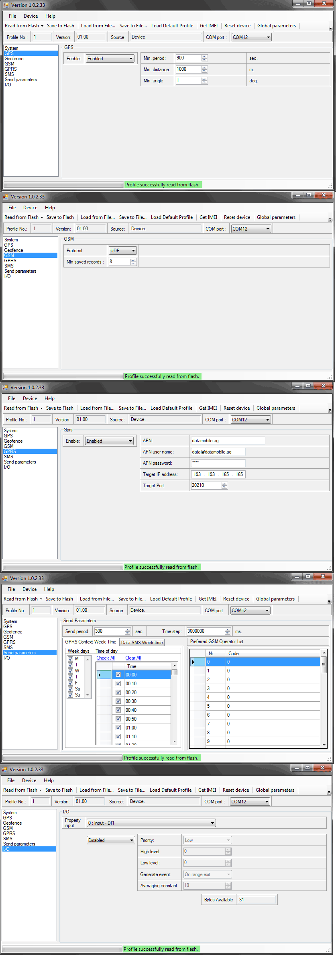336x958 pixels.
Task: Click the APN user name field
Action: (x=218, y=452)
